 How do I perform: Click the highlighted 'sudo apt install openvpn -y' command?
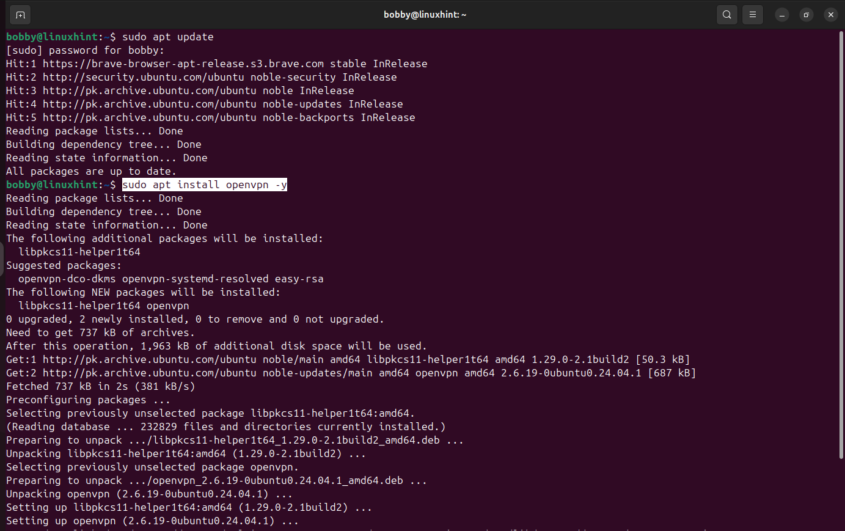pos(205,185)
